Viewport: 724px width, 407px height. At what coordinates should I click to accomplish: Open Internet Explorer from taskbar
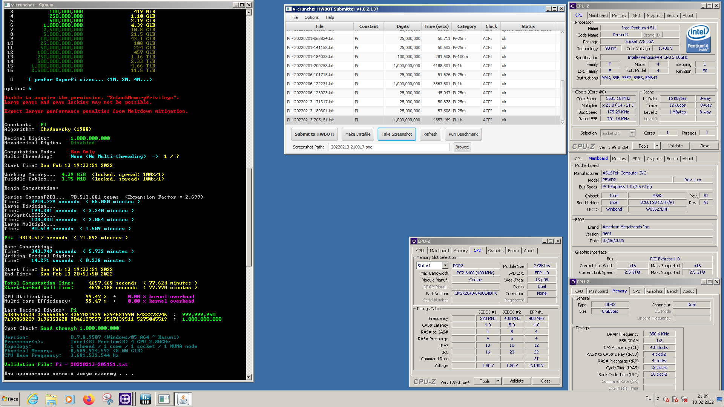[x=33, y=399]
